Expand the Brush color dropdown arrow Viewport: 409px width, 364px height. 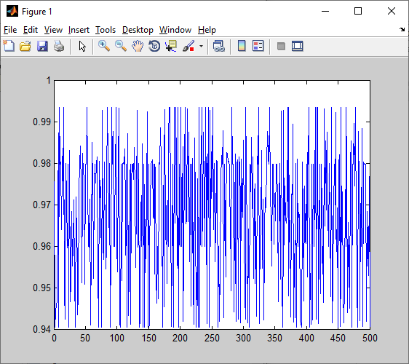click(201, 47)
